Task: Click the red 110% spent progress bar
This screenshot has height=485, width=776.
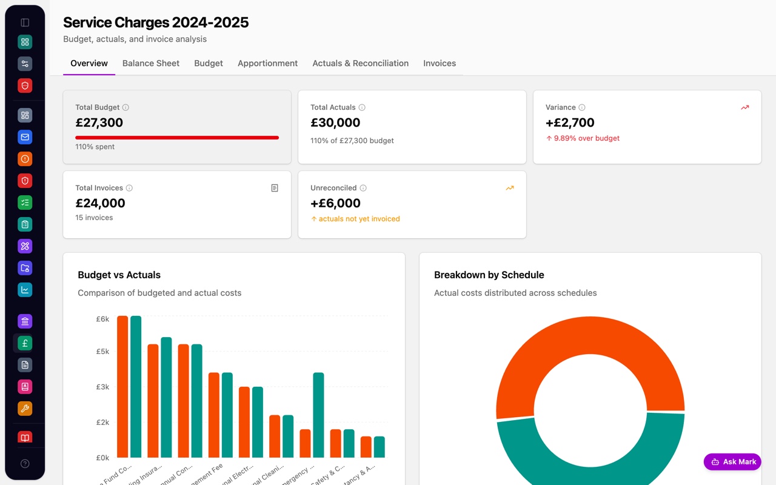Action: tap(177, 138)
